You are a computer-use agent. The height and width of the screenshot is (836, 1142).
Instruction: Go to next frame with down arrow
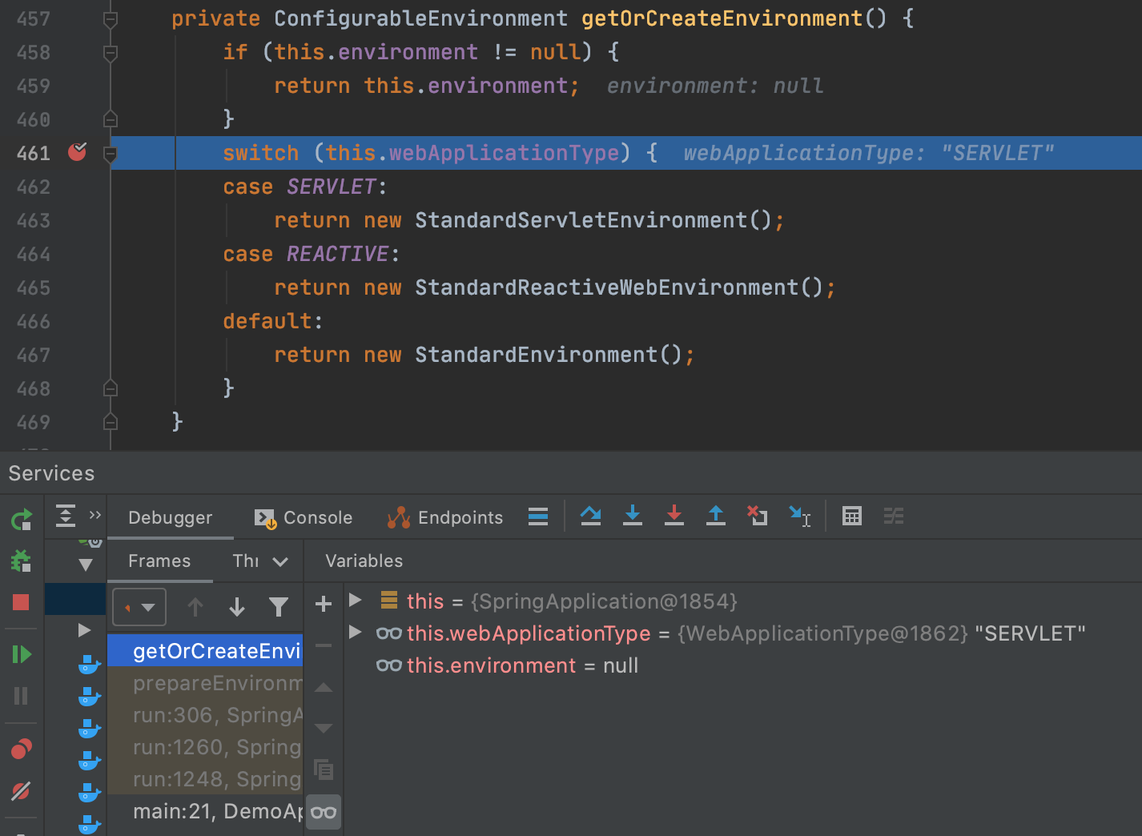237,607
